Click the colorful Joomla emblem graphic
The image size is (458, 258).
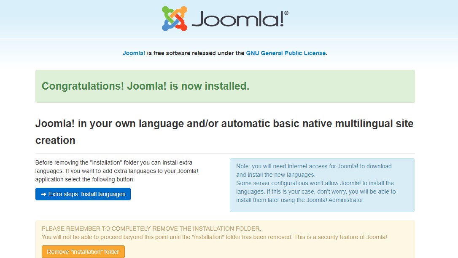coord(175,17)
